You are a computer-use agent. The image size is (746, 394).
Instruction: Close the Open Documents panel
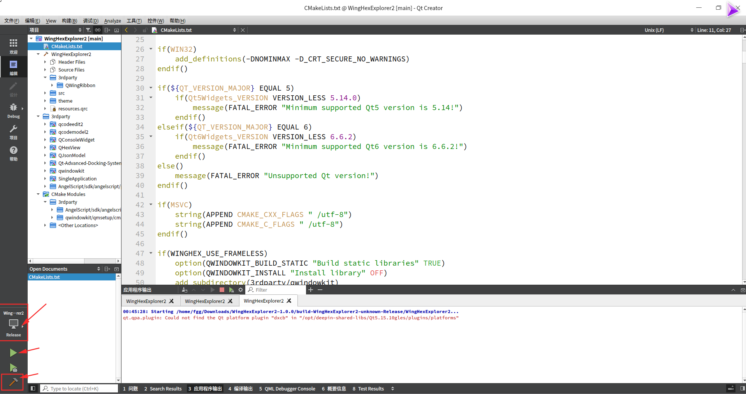coord(116,269)
